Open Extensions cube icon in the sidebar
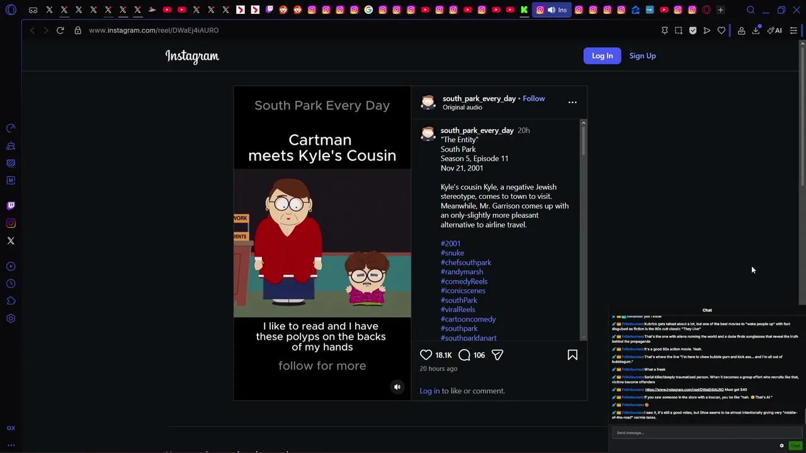The height and width of the screenshot is (453, 806). 11,301
